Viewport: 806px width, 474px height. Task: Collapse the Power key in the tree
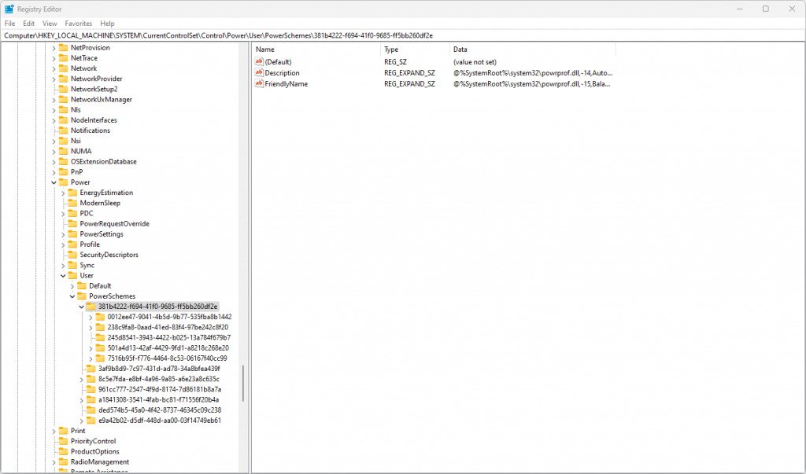pyautogui.click(x=54, y=182)
